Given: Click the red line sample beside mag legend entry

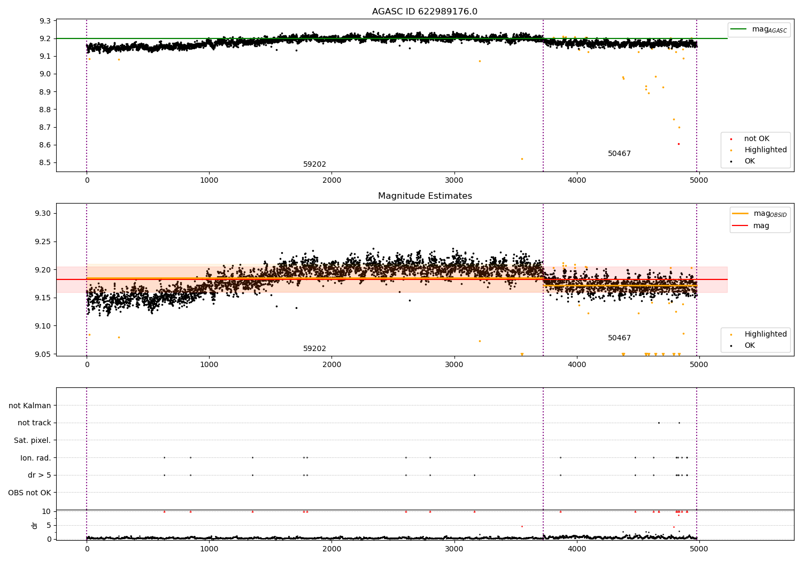Looking at the screenshot, I should 740,226.
